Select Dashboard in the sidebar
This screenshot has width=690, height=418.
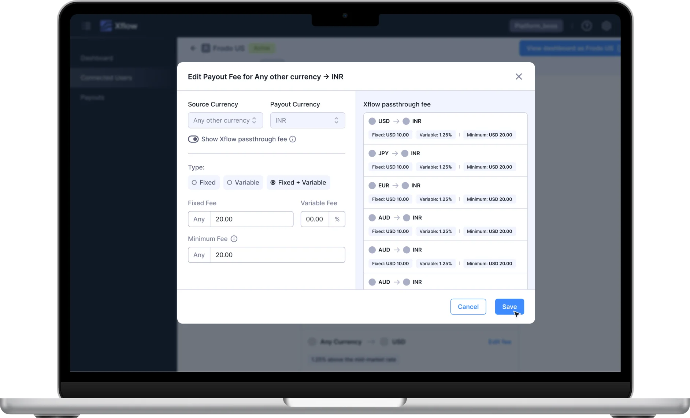(x=97, y=58)
